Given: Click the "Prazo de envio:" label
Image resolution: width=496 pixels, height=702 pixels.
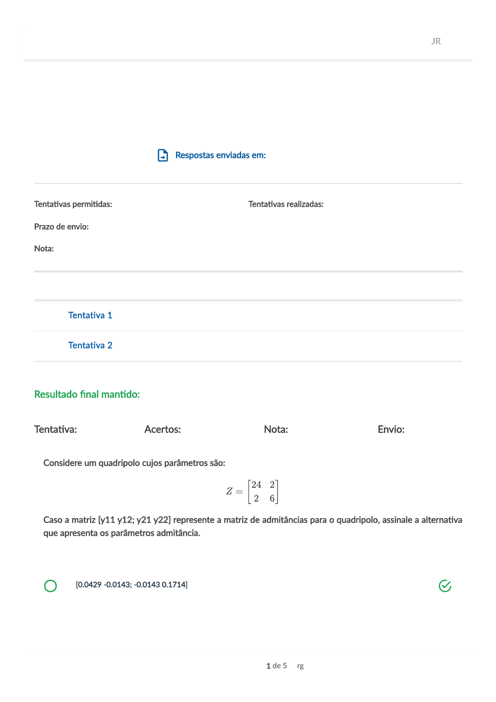Looking at the screenshot, I should pyautogui.click(x=61, y=227).
